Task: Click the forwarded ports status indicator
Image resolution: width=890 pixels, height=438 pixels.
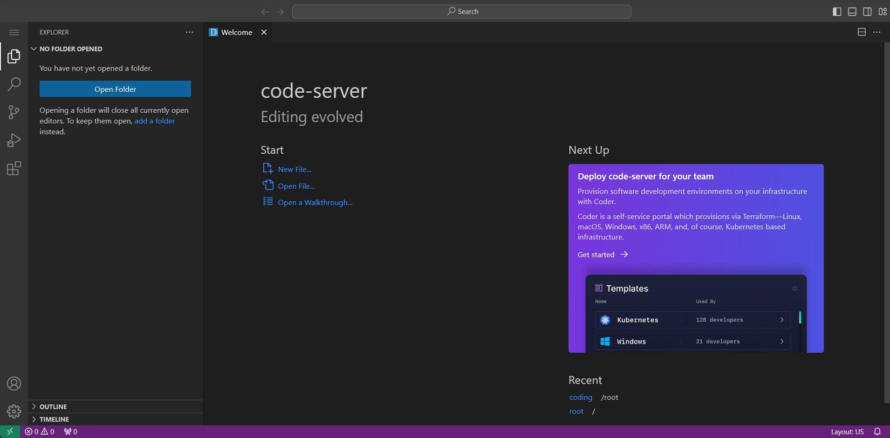Action: 71,431
